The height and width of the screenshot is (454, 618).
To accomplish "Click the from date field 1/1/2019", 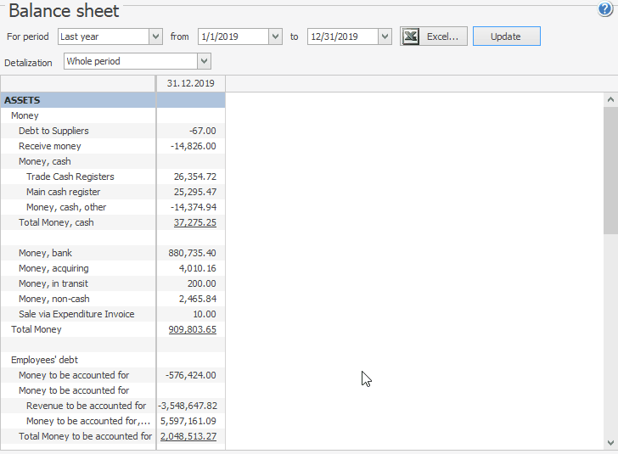I will pyautogui.click(x=232, y=36).
